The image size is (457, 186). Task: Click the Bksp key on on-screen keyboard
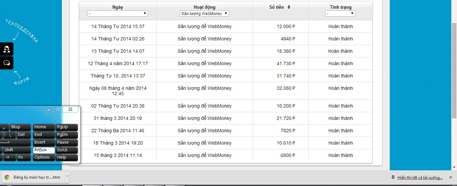point(20,127)
